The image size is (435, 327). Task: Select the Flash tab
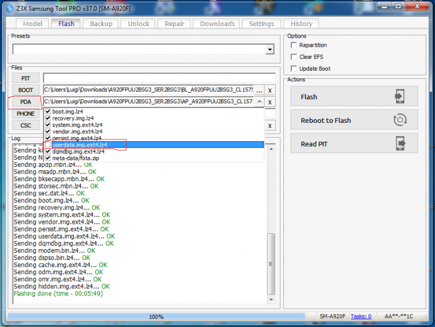[x=66, y=24]
